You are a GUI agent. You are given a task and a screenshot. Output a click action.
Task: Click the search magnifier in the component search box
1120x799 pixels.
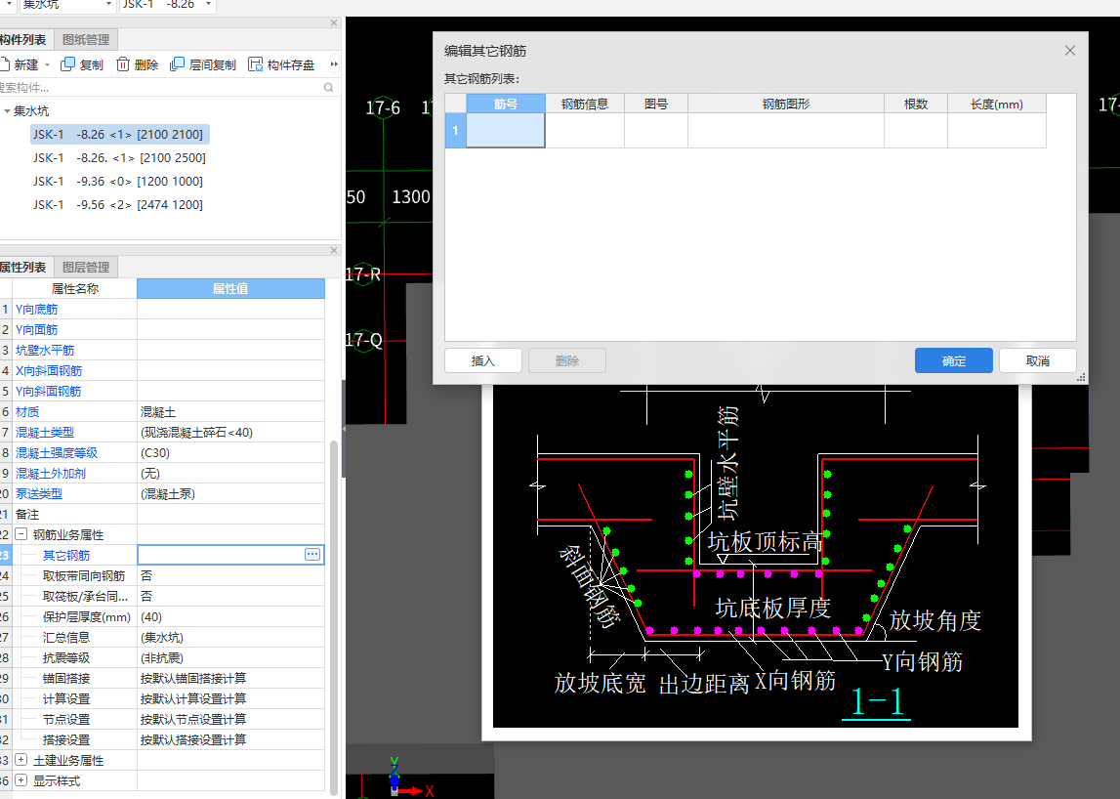coord(328,87)
